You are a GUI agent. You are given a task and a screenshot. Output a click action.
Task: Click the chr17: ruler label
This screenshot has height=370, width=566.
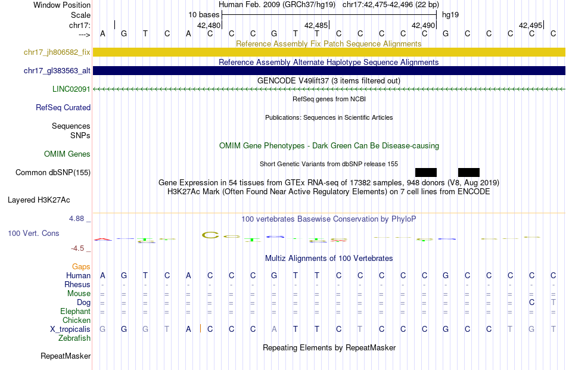pyautogui.click(x=80, y=25)
